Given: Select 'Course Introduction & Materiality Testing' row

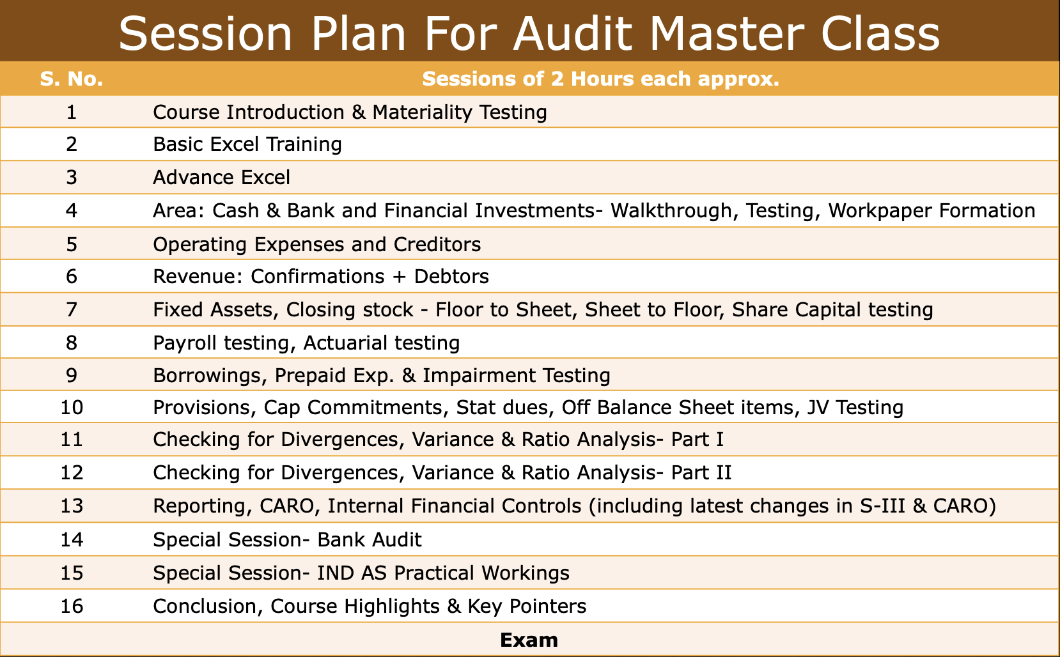Looking at the screenshot, I should pyautogui.click(x=350, y=112).
